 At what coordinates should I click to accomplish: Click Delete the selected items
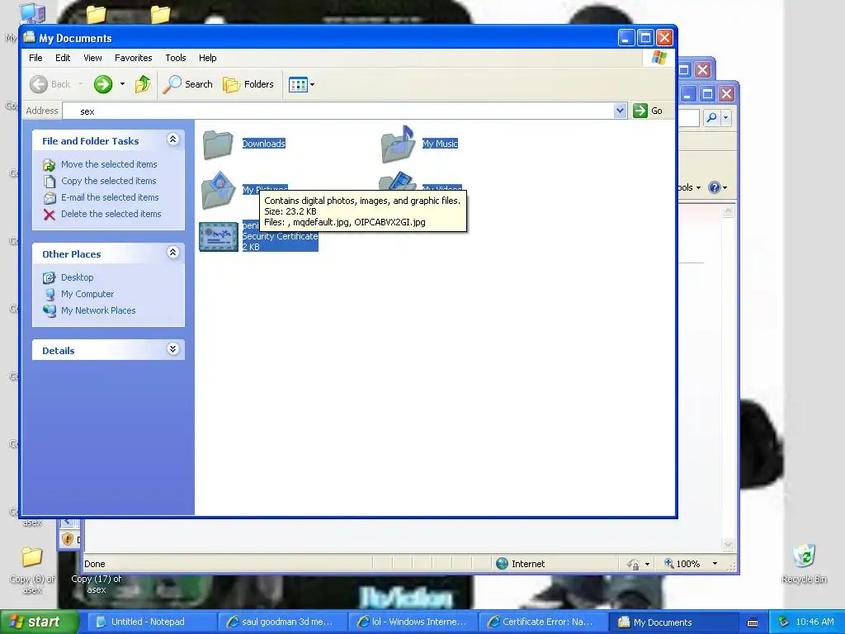click(x=111, y=214)
